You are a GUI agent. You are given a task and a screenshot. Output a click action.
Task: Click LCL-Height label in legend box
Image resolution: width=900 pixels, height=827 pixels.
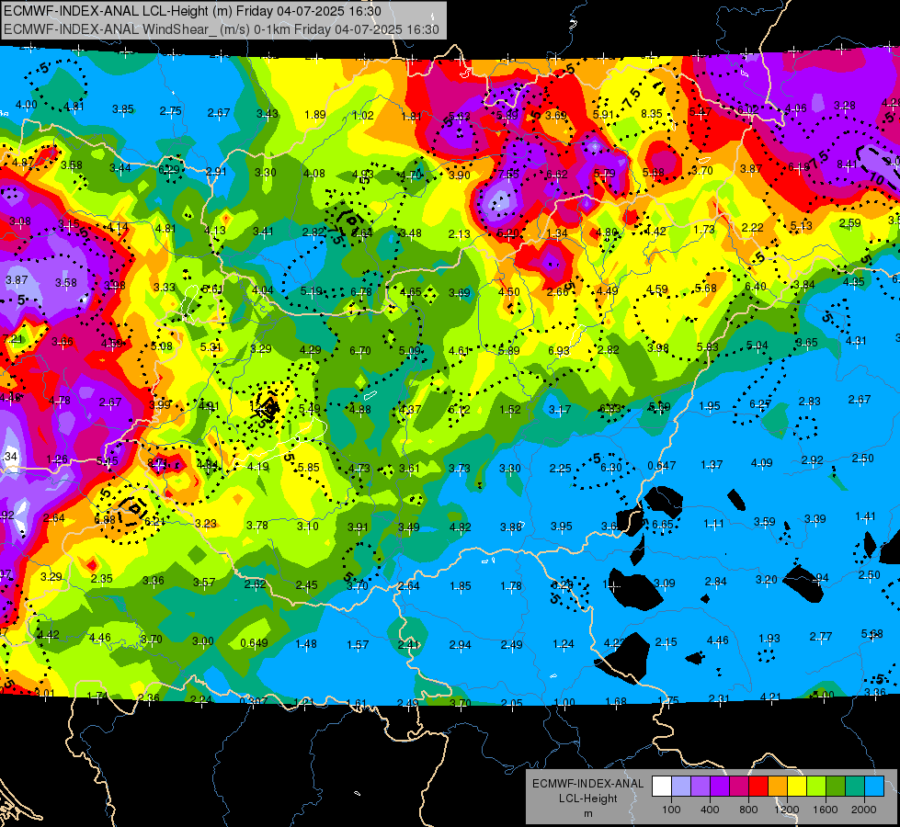(x=587, y=799)
